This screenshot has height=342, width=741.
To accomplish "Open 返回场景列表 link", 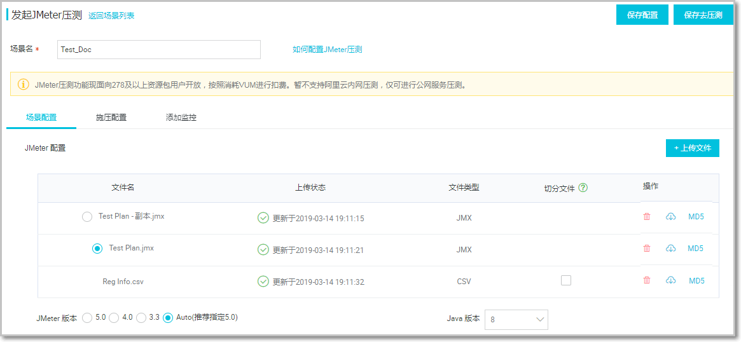I will pyautogui.click(x=111, y=16).
